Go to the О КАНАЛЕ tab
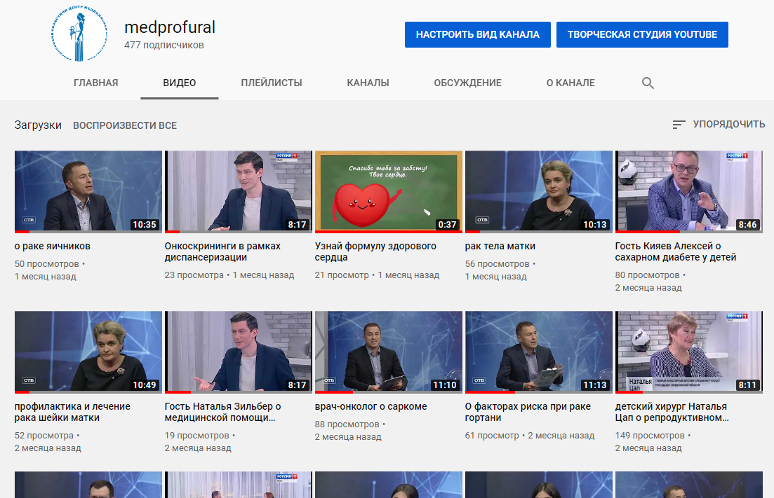 tap(570, 83)
